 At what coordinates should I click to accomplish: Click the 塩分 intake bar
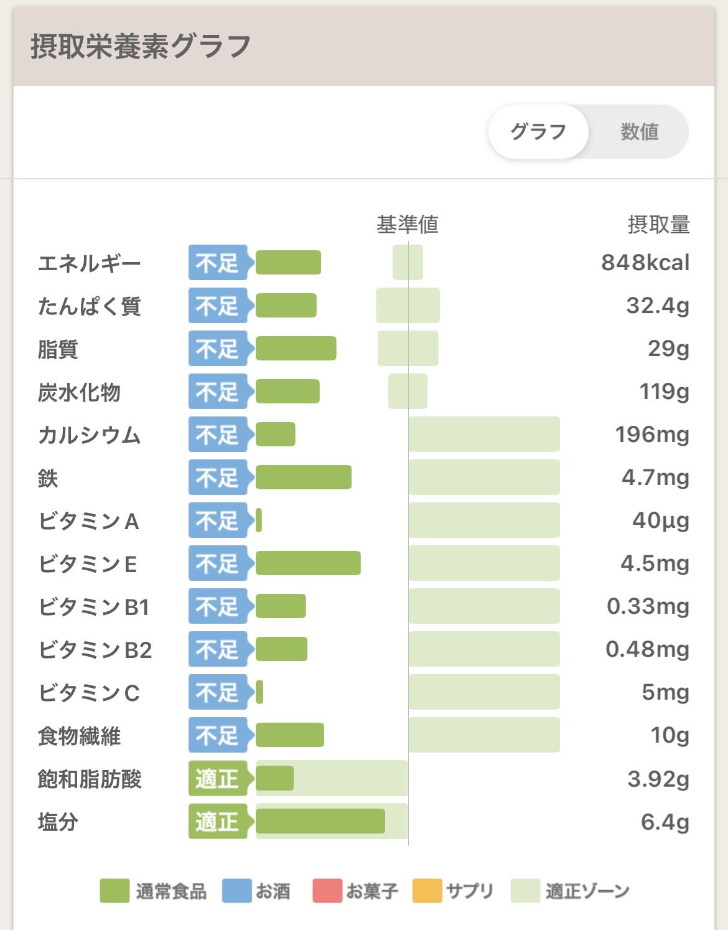[320, 821]
